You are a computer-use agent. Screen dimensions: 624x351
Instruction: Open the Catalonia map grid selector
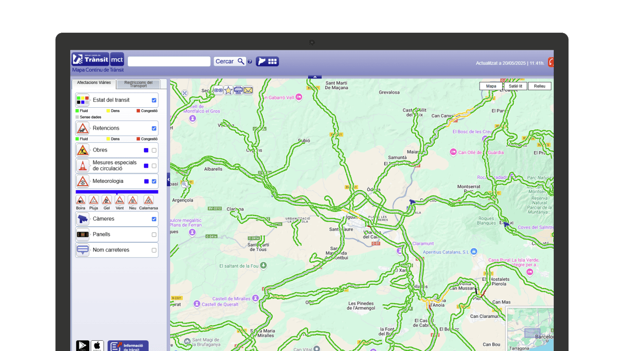coord(267,61)
